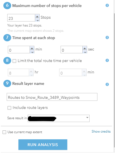Increase stop time seconds up arrow
The height and width of the screenshot is (153, 115).
click(85, 48)
